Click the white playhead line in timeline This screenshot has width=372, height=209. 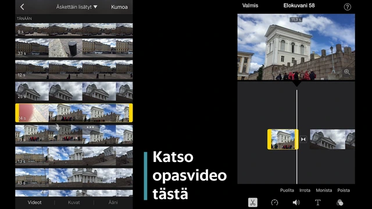point(296,137)
